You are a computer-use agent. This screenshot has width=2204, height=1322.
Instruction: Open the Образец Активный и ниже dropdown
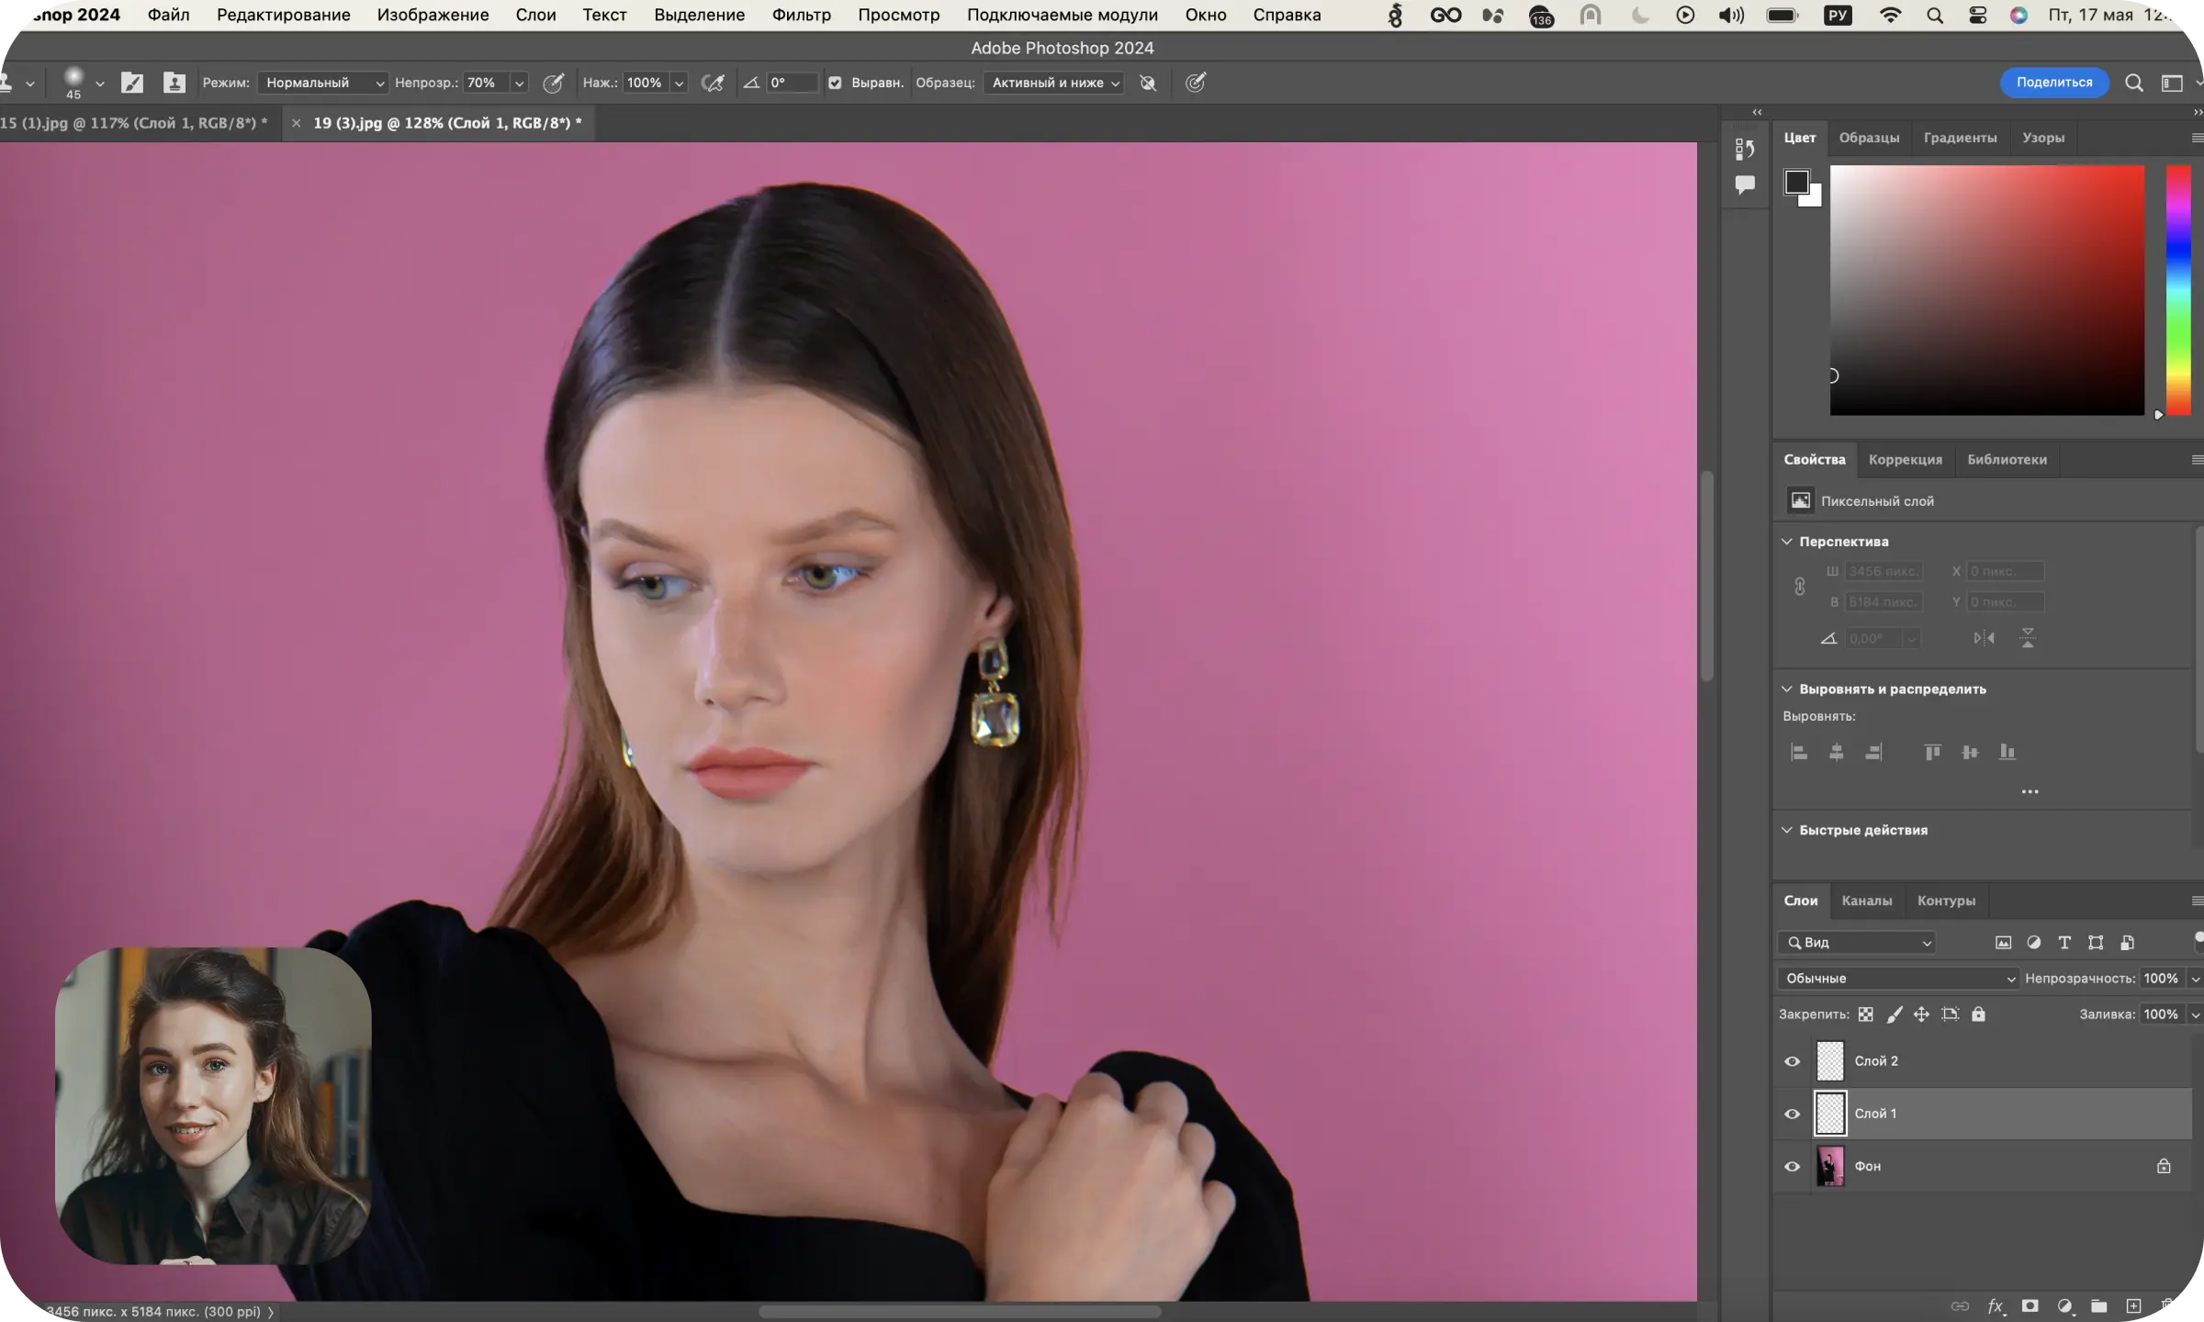[1054, 83]
